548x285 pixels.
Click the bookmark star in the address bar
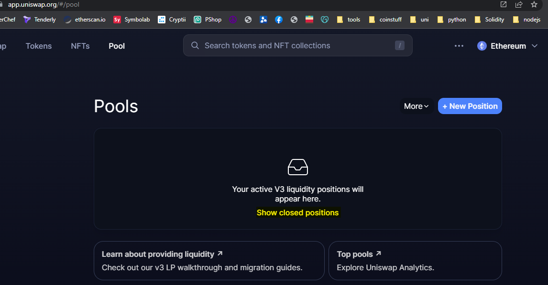534,4
